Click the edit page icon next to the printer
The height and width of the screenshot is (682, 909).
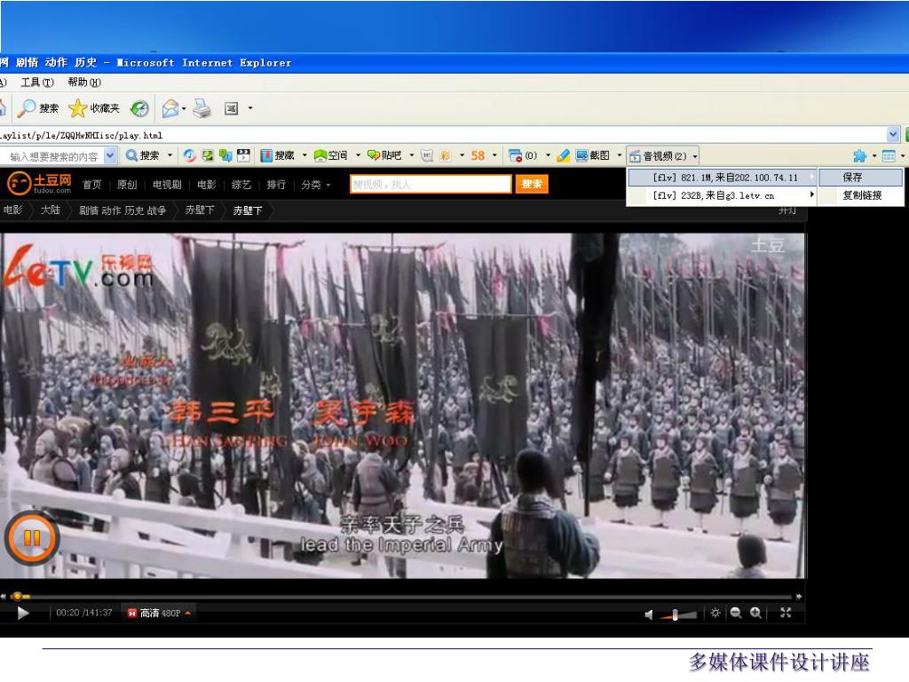[232, 108]
